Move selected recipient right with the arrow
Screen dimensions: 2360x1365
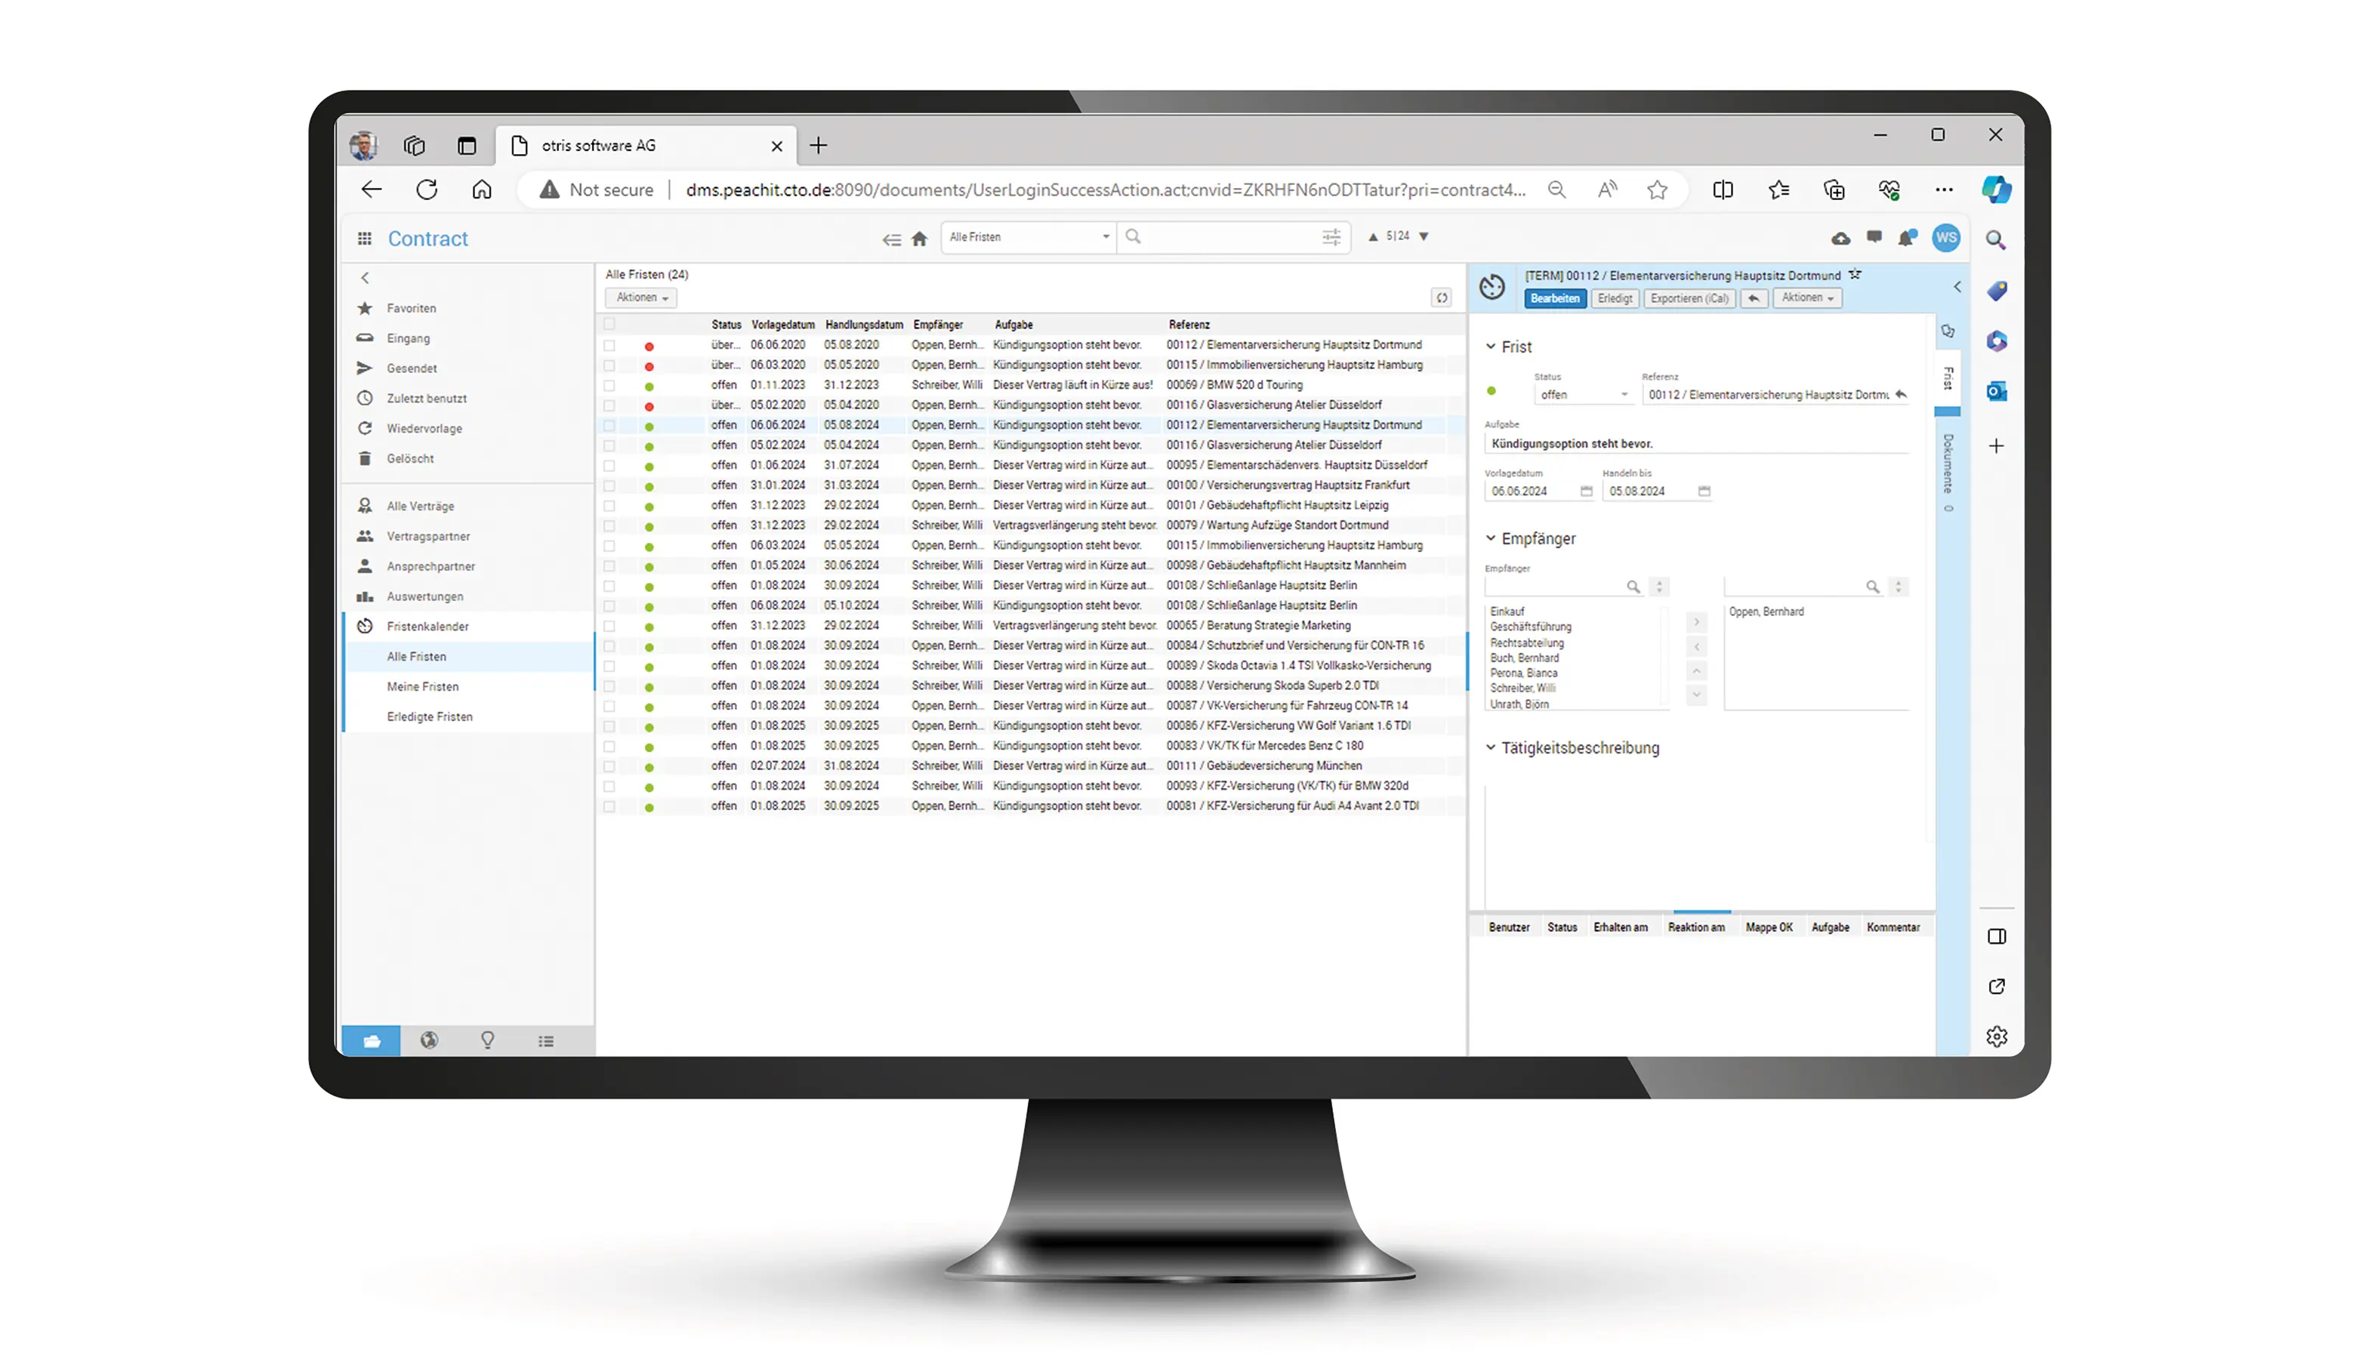pos(1696,621)
